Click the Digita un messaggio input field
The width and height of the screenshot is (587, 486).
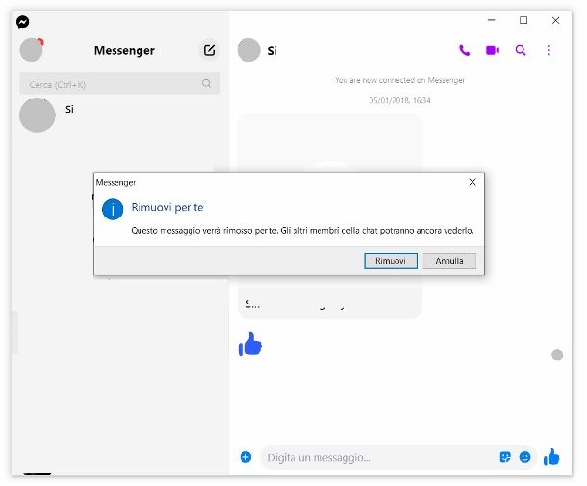[x=378, y=457]
